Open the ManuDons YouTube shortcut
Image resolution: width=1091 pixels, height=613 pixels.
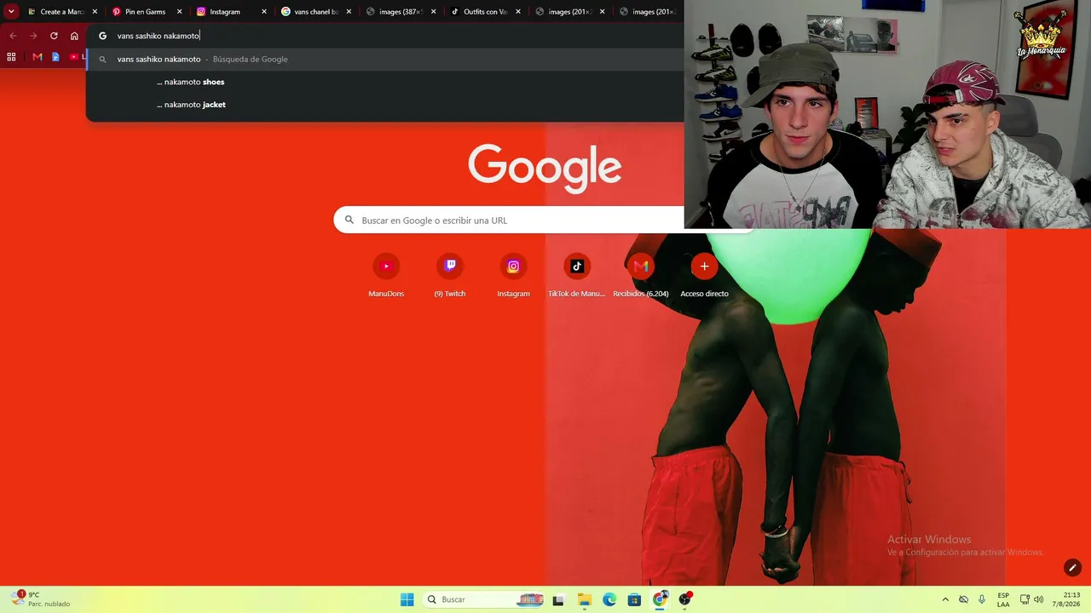[x=386, y=276]
